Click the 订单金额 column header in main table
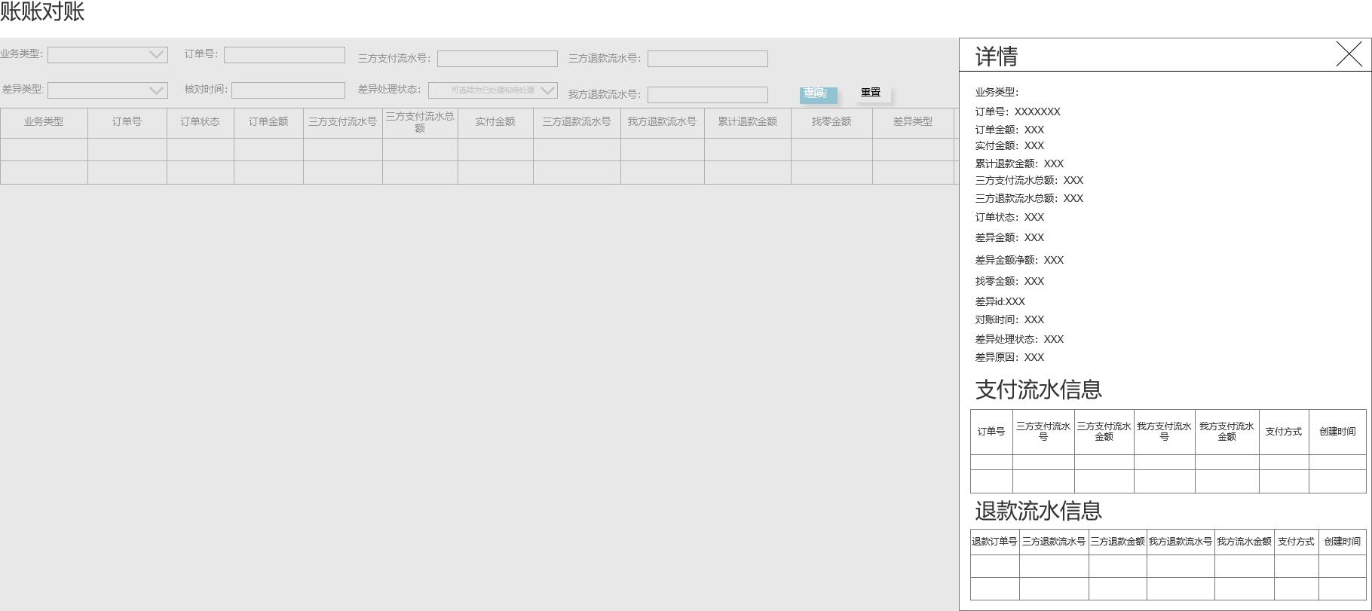This screenshot has height=611, width=1372. click(268, 123)
